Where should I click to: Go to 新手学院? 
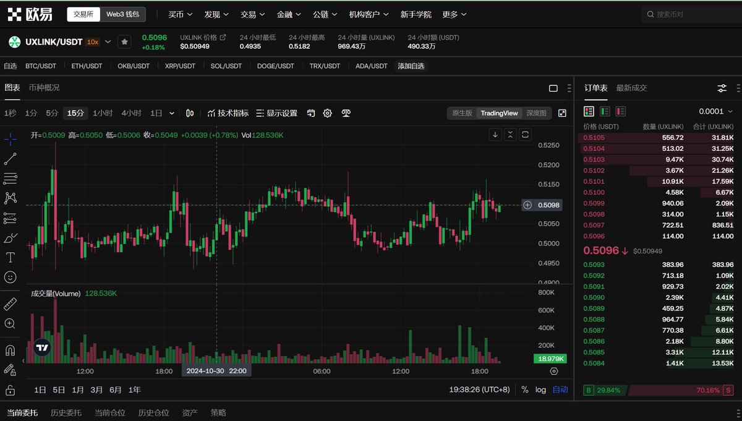tap(416, 14)
